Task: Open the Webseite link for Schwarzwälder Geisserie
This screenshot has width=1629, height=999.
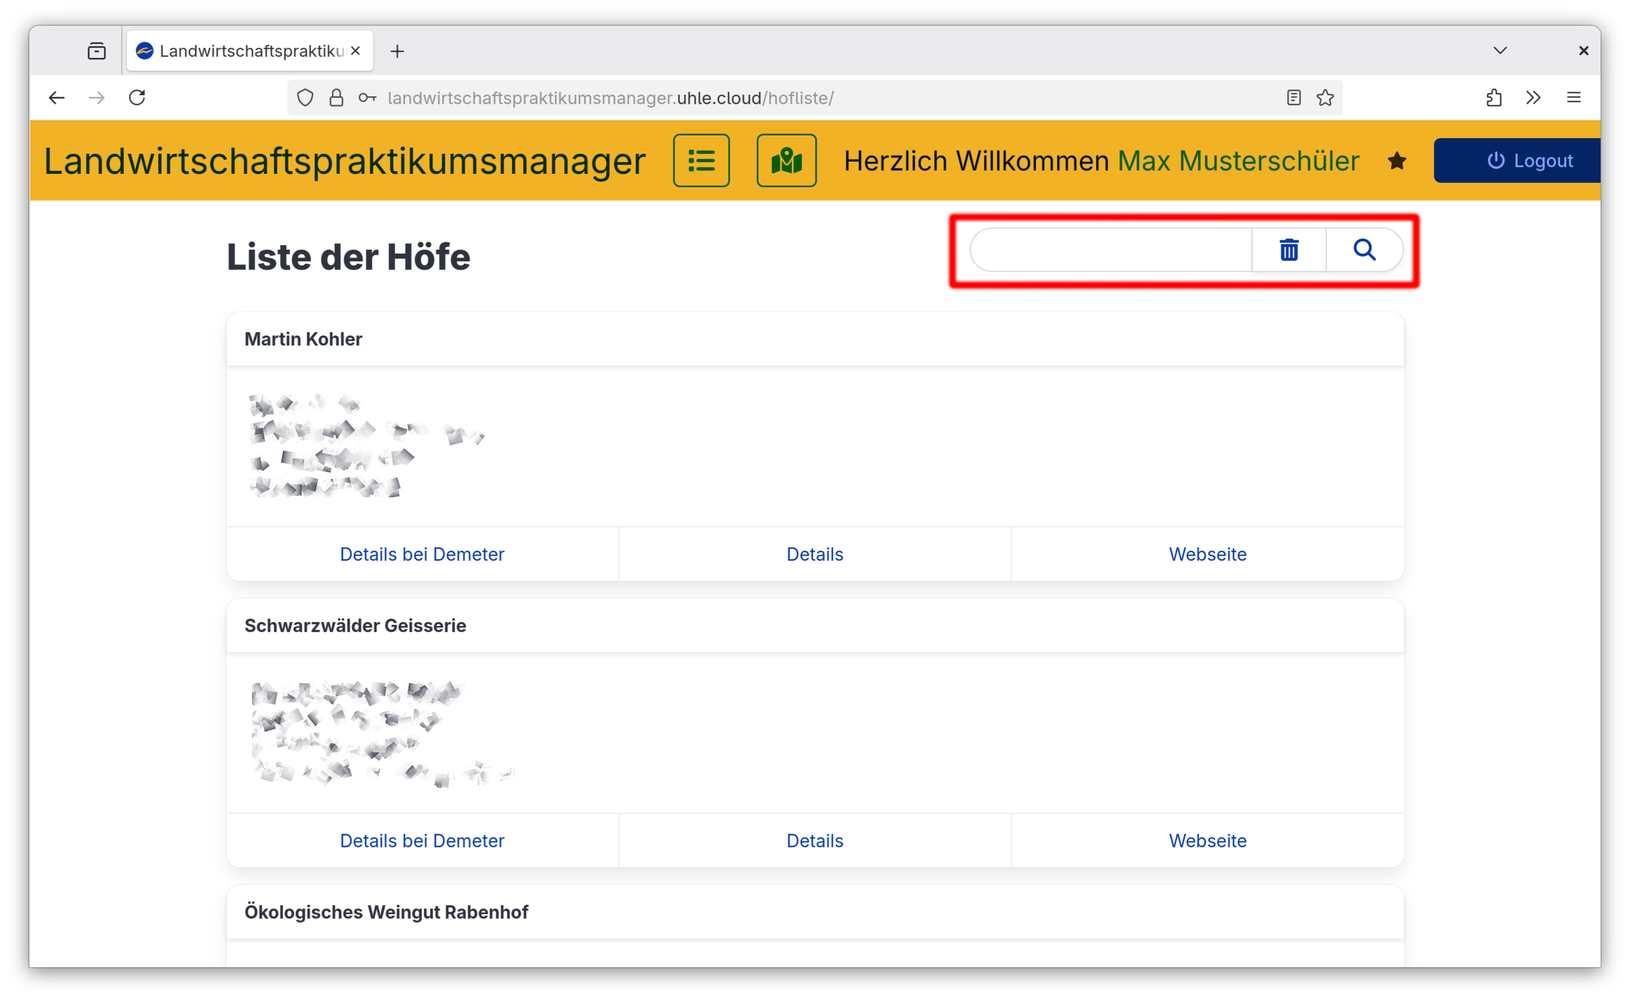Action: tap(1206, 840)
